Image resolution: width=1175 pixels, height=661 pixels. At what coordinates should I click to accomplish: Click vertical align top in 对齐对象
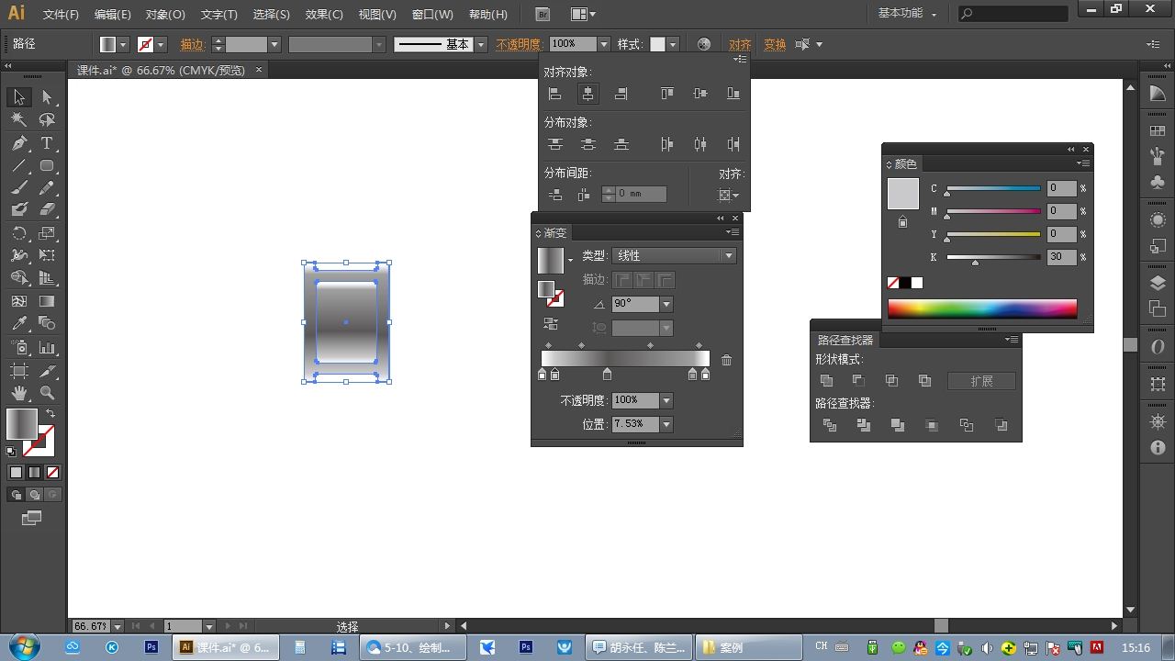[x=667, y=94]
